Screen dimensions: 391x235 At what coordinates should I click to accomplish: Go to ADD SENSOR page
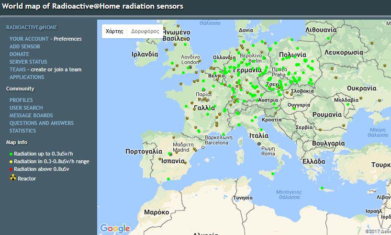25,46
